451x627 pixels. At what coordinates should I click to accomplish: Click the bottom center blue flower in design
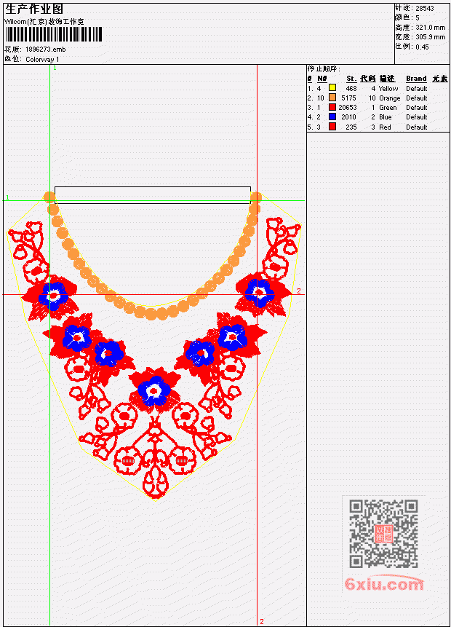tap(154, 390)
